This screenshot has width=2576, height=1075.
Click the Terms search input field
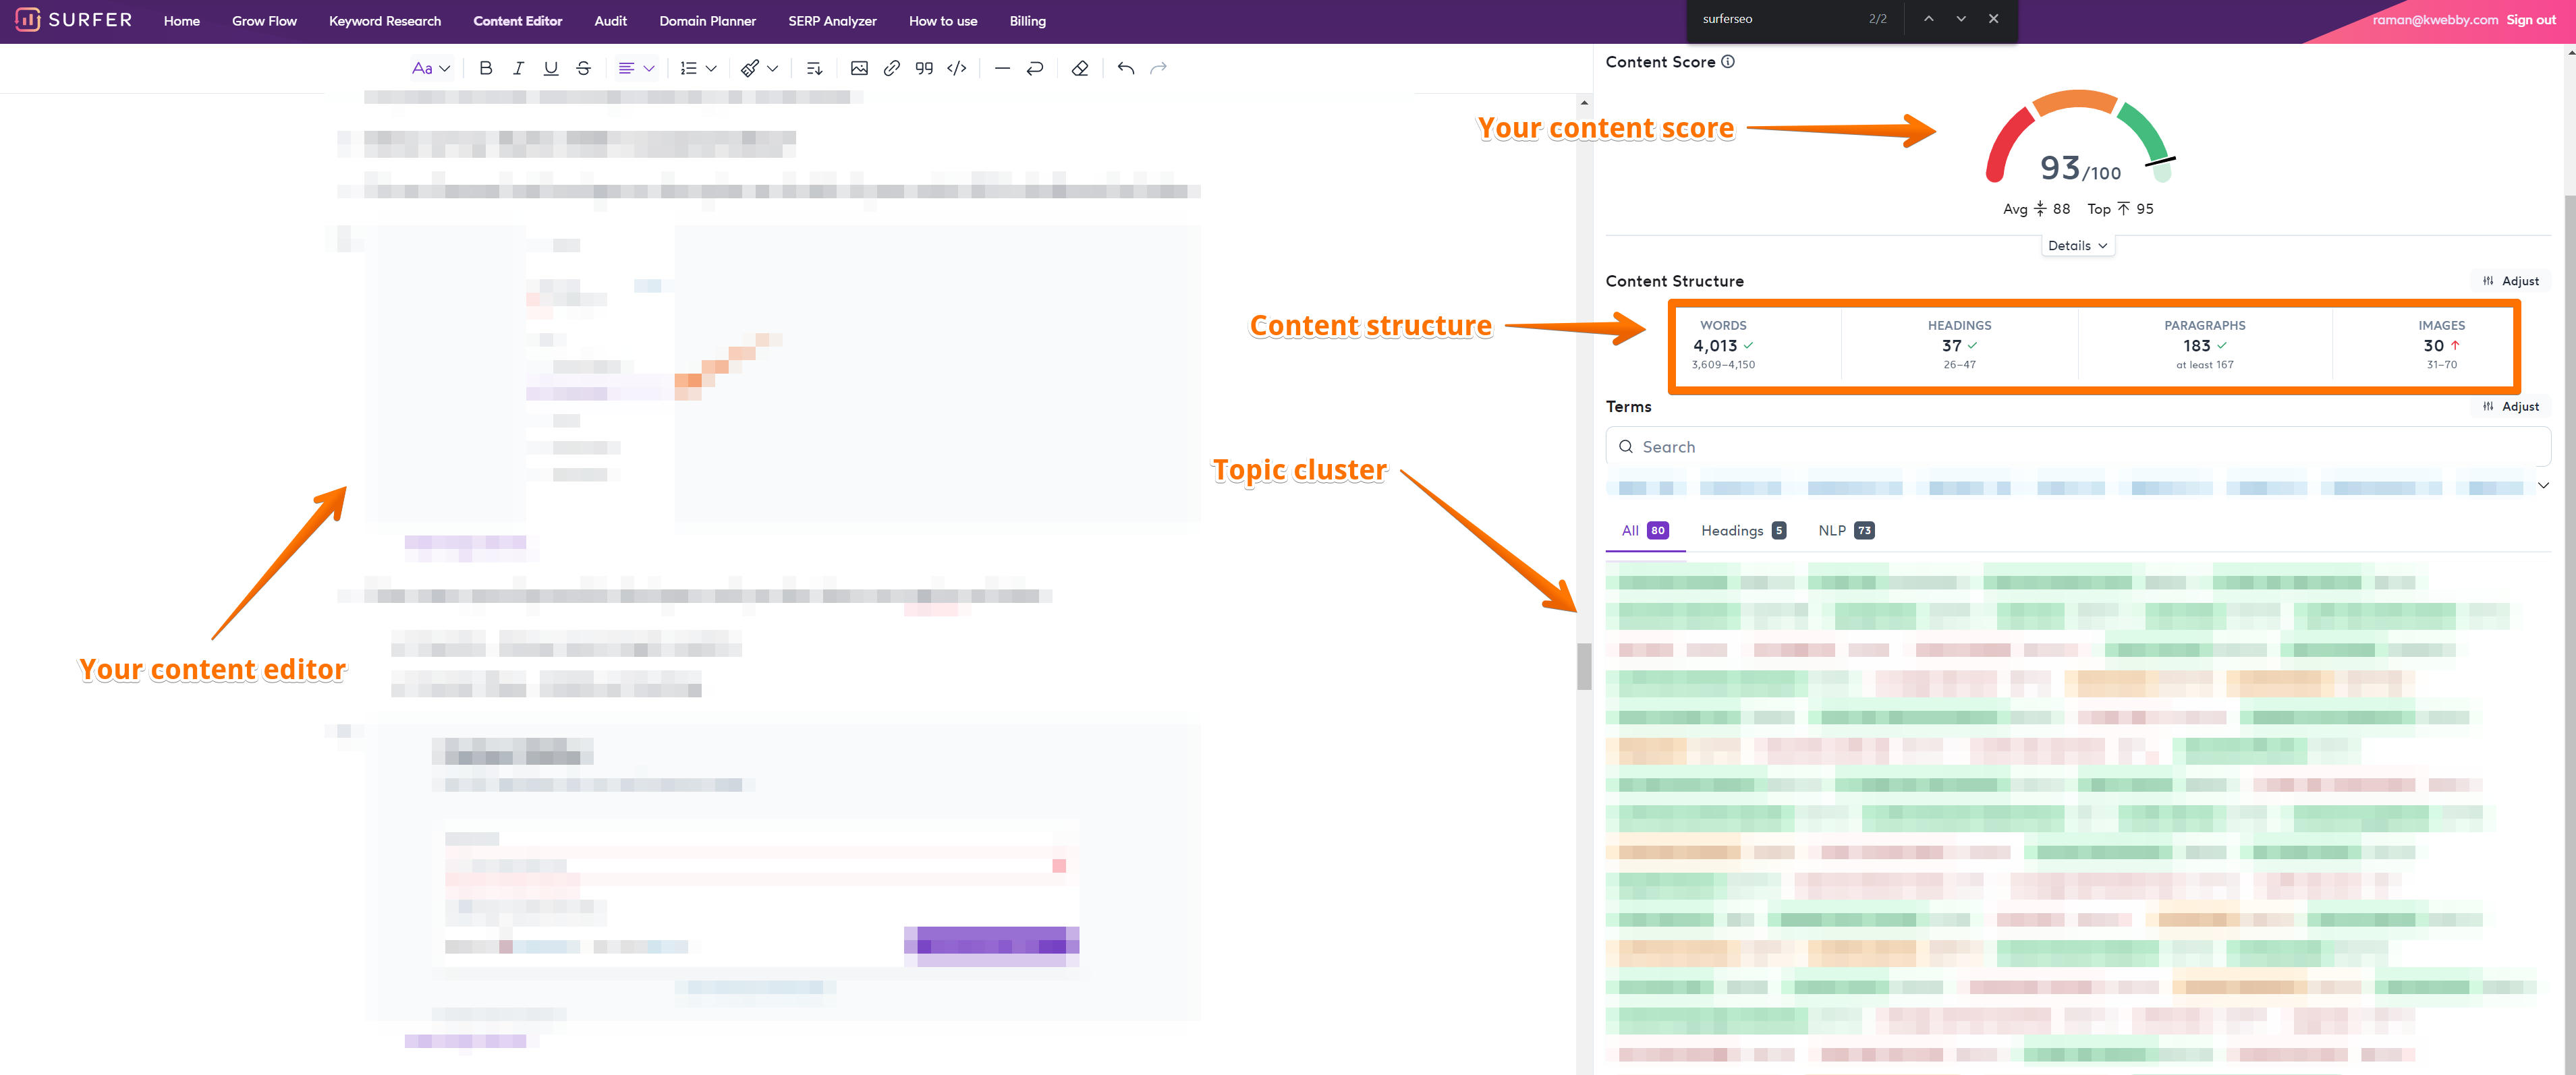tap(2073, 446)
